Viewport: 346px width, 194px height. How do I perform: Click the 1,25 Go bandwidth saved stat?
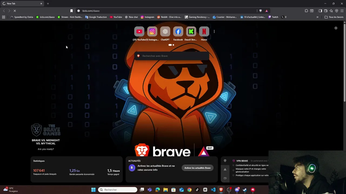click(82, 172)
